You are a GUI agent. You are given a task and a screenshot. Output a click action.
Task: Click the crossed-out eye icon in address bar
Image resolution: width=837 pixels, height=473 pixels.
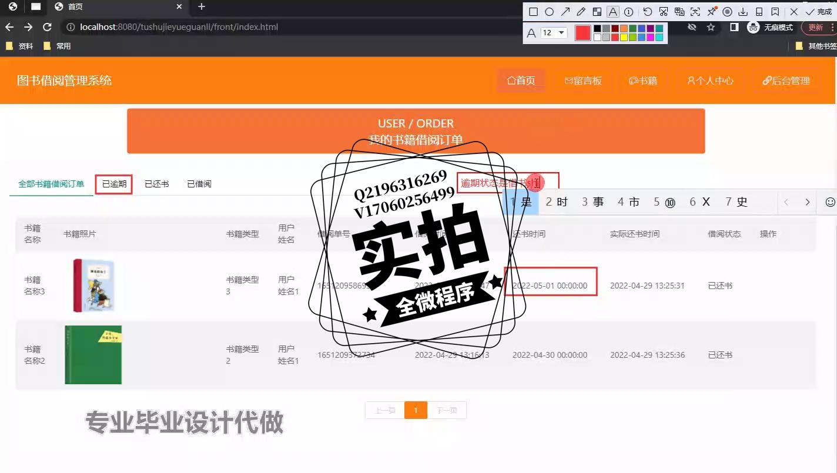692,27
